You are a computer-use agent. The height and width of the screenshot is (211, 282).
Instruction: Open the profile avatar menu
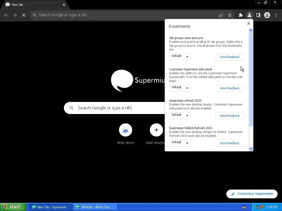267,15
